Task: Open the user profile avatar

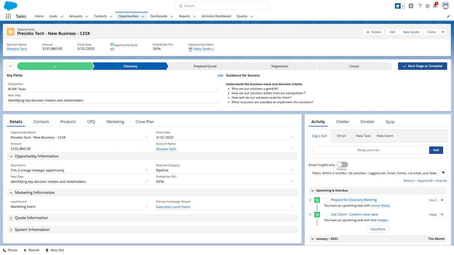Action: [x=445, y=6]
